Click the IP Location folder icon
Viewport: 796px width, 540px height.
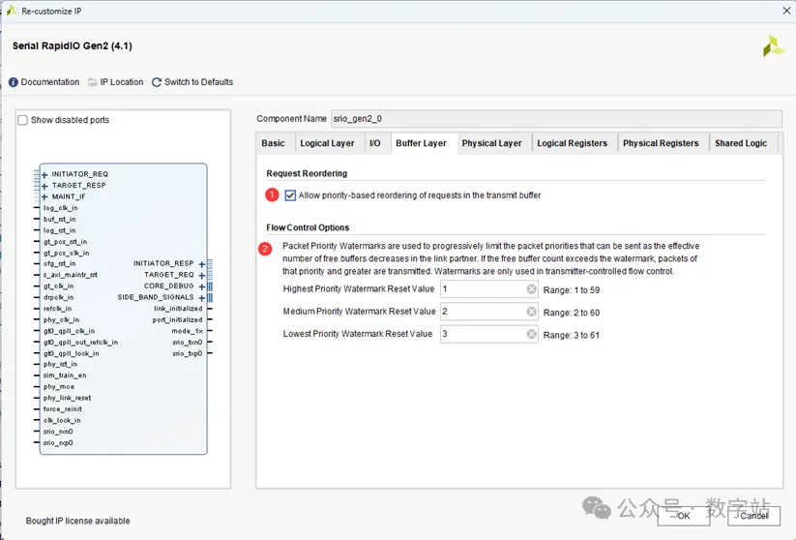point(93,82)
